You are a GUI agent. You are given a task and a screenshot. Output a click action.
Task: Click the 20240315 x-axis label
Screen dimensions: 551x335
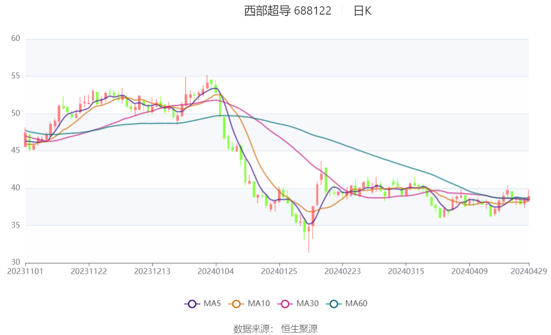pyautogui.click(x=406, y=271)
